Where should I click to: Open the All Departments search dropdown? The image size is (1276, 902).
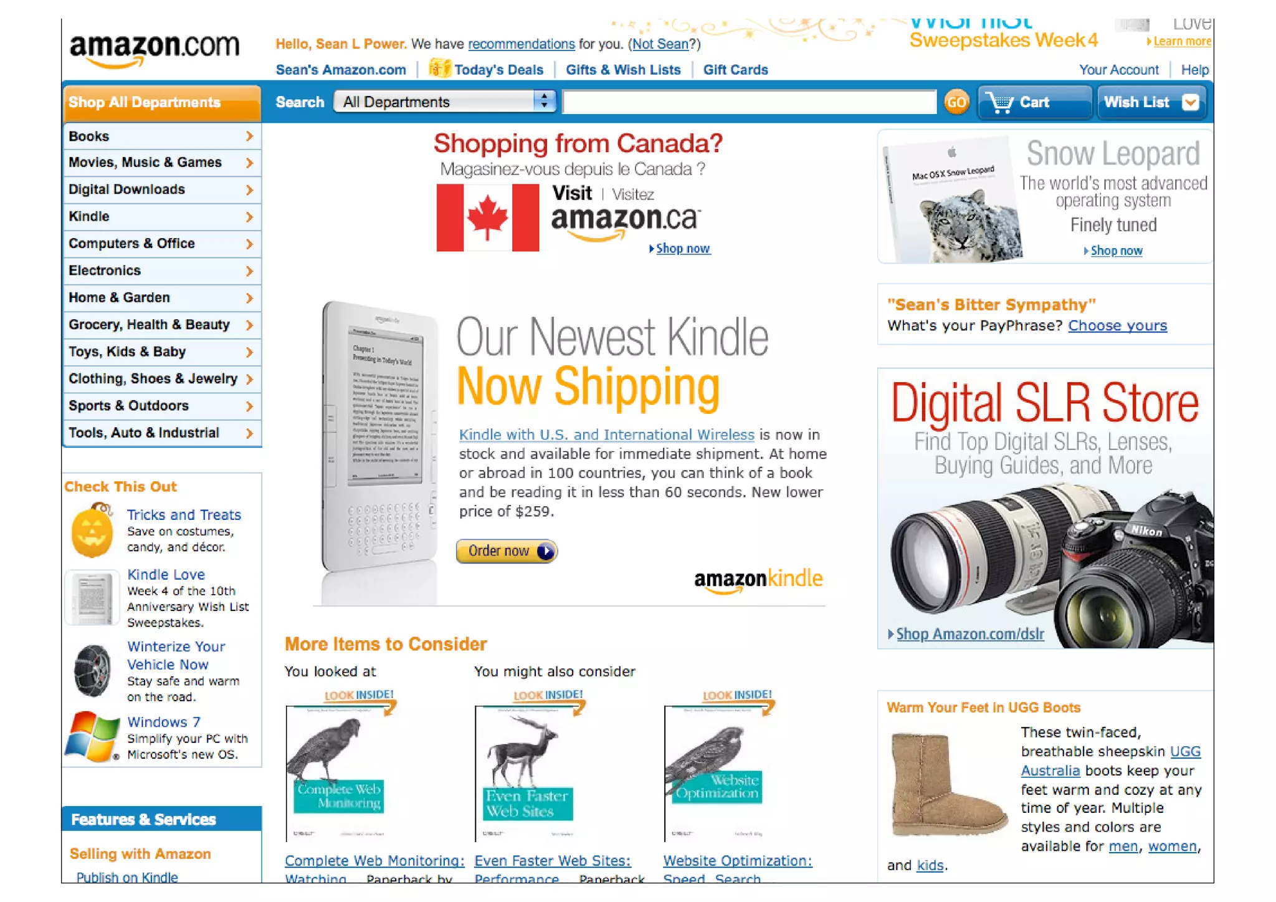tap(444, 102)
